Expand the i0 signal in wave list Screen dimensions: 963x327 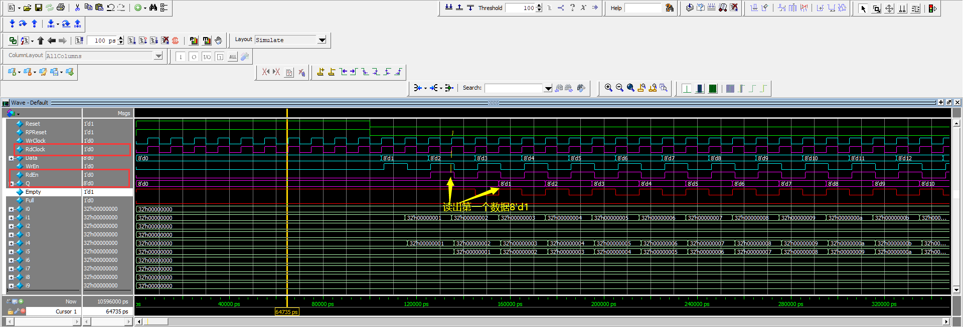click(11, 209)
